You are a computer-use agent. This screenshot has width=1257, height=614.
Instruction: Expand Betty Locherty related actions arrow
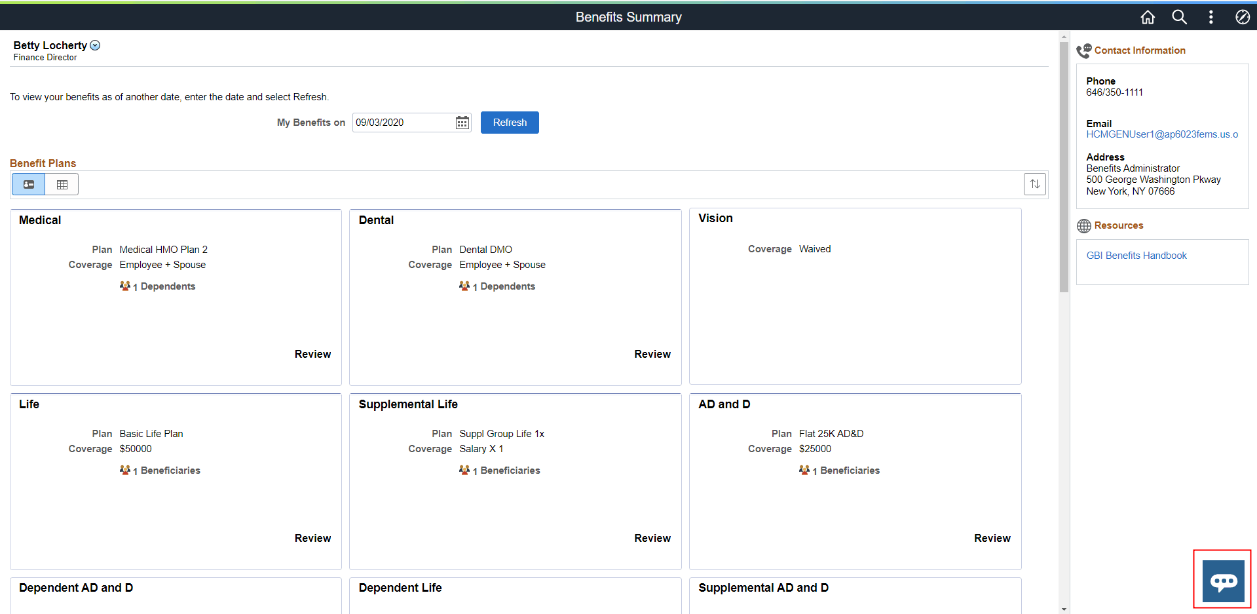[95, 45]
